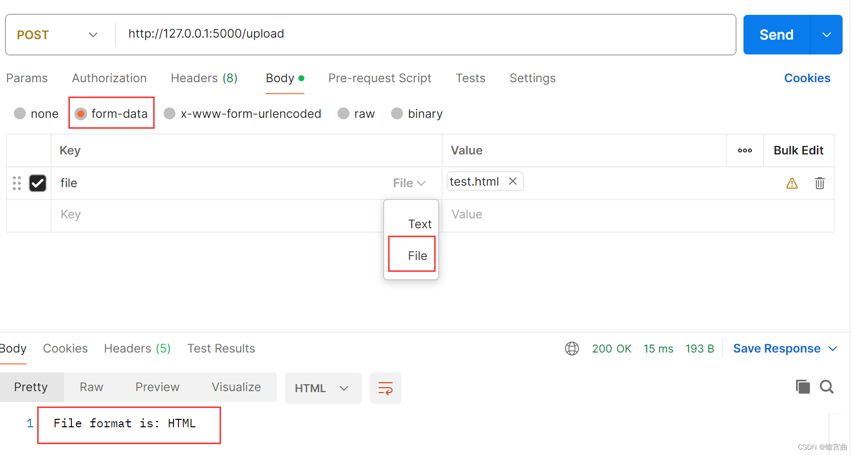Click the blue Send button
The width and height of the screenshot is (854, 455).
[777, 35]
